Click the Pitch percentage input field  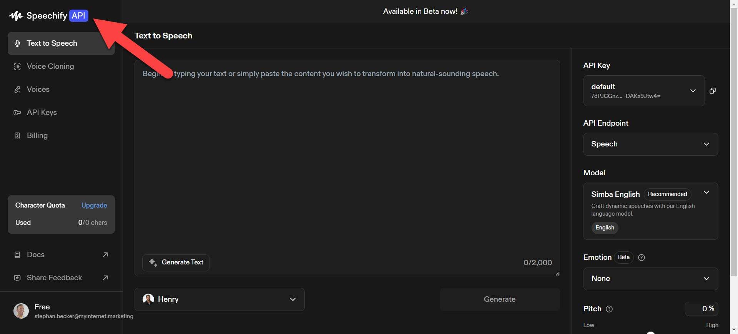tap(701, 309)
